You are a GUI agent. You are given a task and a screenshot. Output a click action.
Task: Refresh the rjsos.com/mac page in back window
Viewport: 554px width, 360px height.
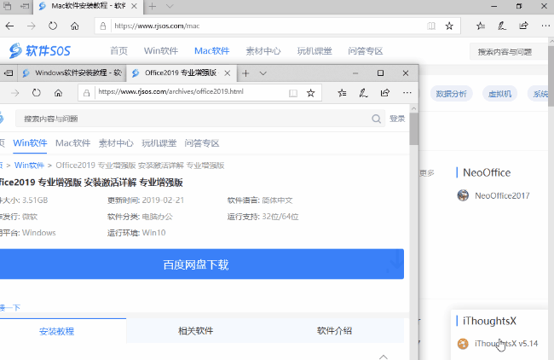[x=53, y=26]
